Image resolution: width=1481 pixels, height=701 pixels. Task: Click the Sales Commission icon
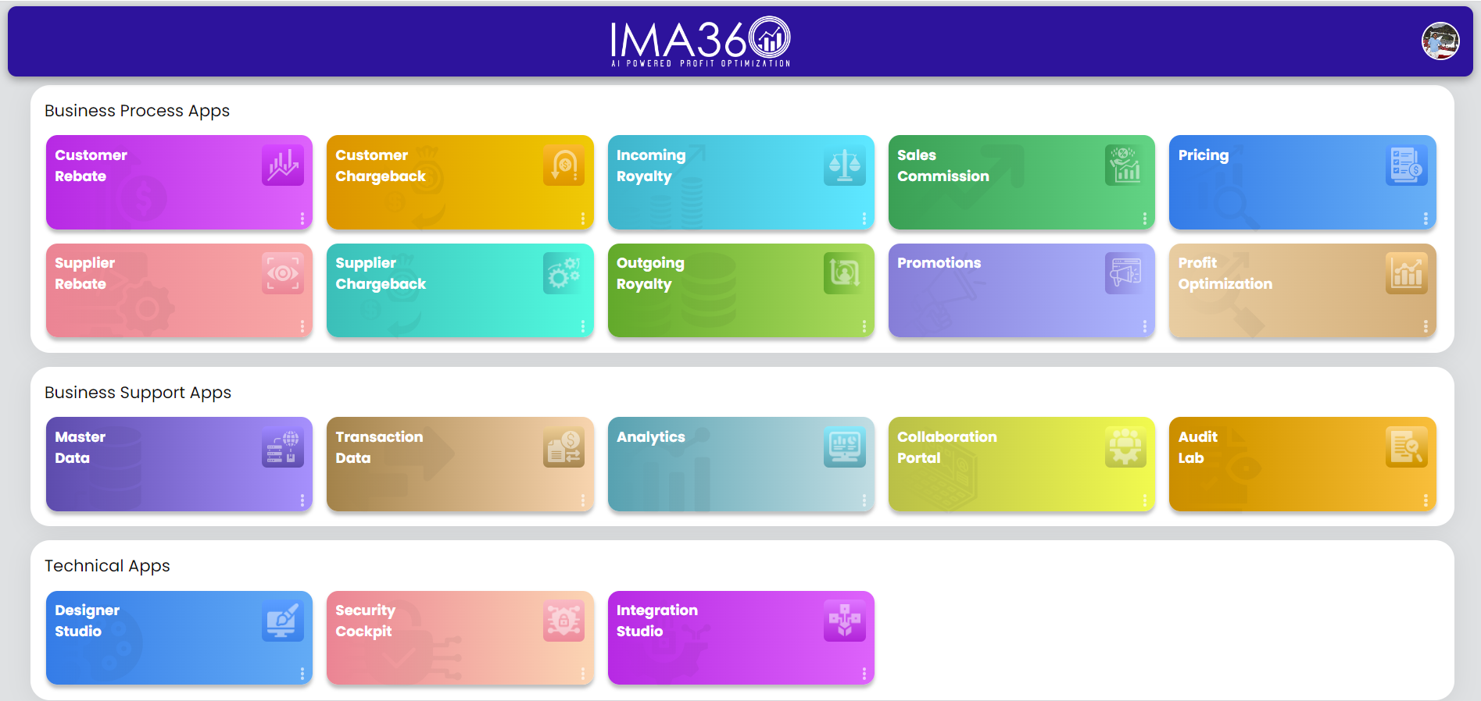point(1125,165)
